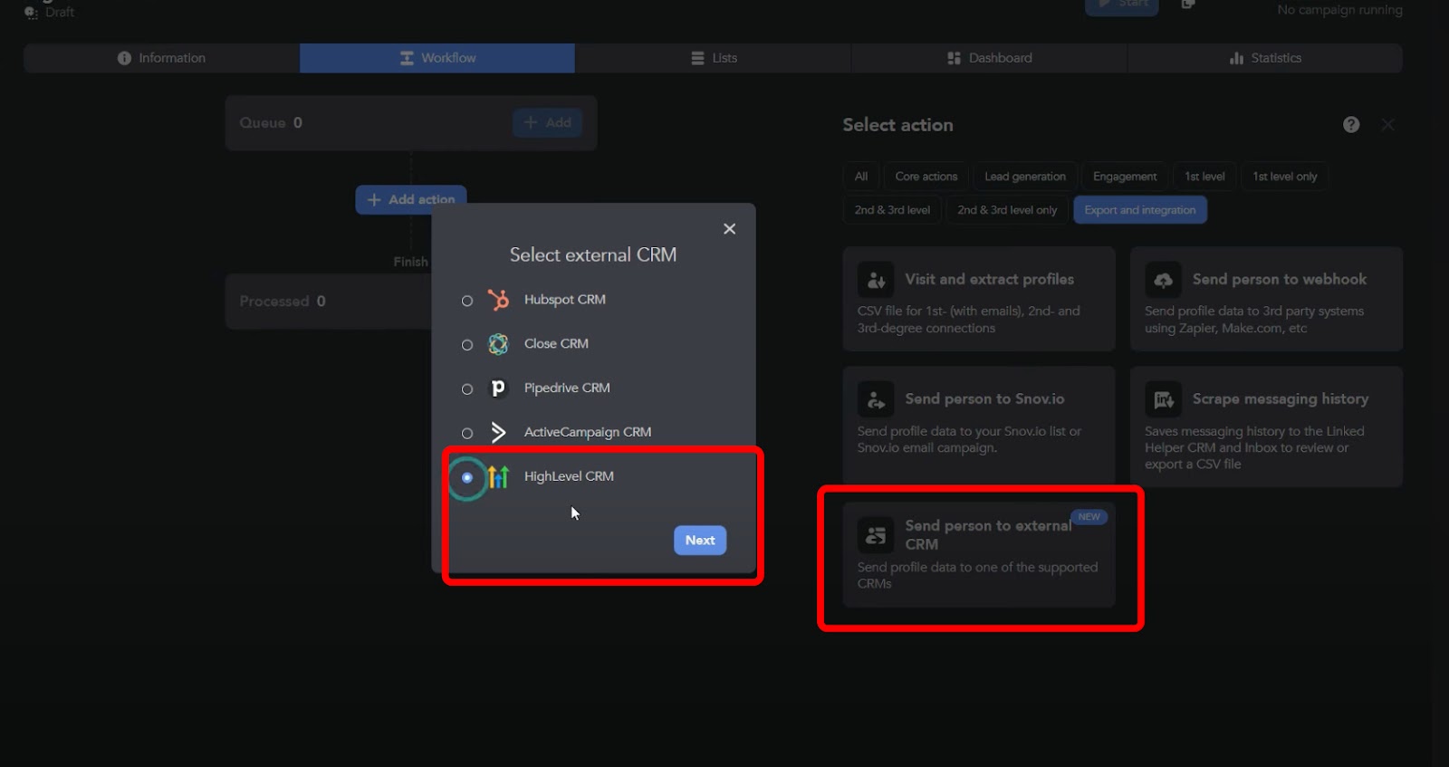Select the Export and integration filter
Viewport: 1449px width, 767px height.
coord(1140,210)
